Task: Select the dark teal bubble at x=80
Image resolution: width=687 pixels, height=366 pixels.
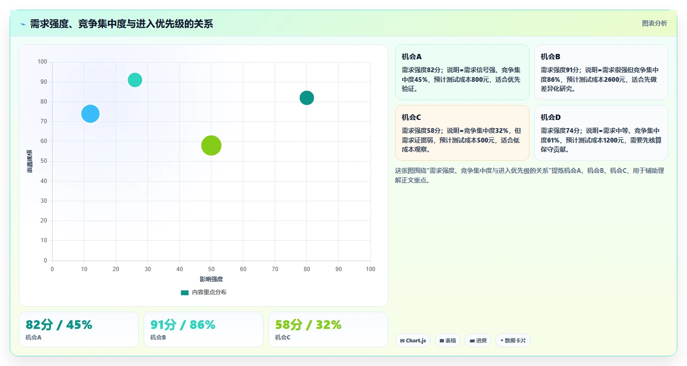Action: pyautogui.click(x=307, y=98)
